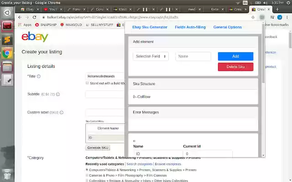The image size is (292, 182).
Task: Click the Custom label SKU field
Action: [105, 112]
